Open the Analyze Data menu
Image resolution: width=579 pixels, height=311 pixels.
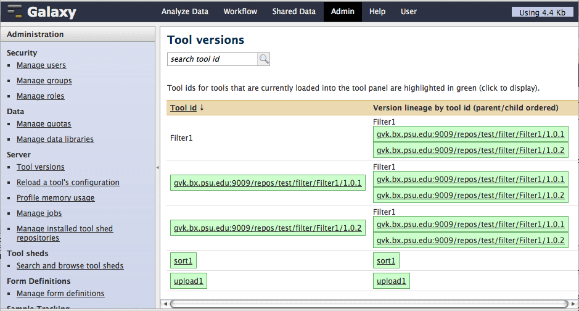(x=184, y=12)
